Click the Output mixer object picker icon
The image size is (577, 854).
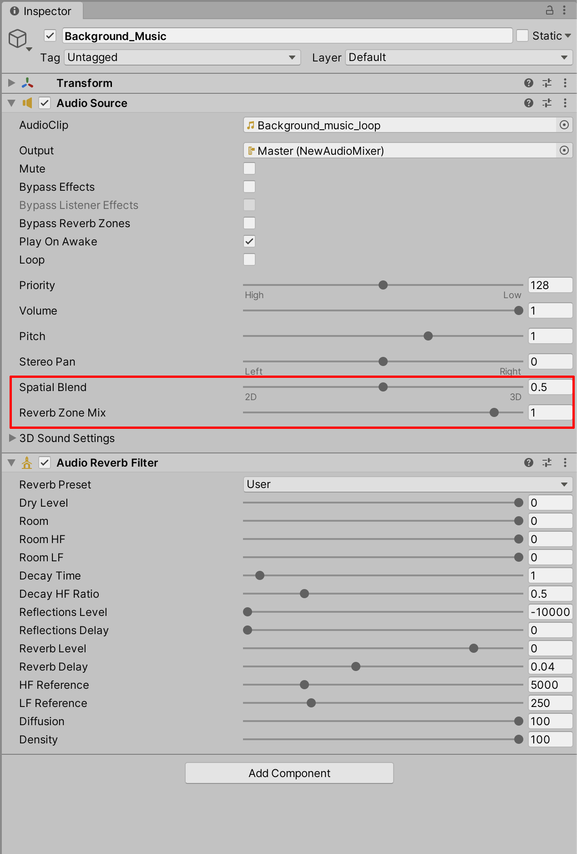(x=564, y=150)
